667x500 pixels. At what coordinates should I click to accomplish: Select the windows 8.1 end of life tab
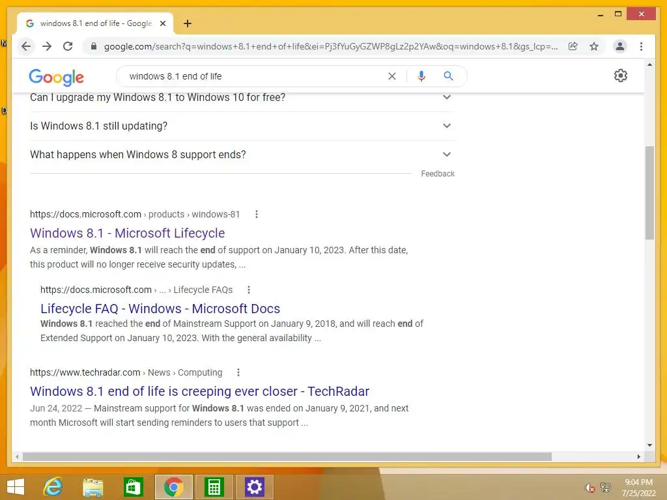pyautogui.click(x=95, y=23)
